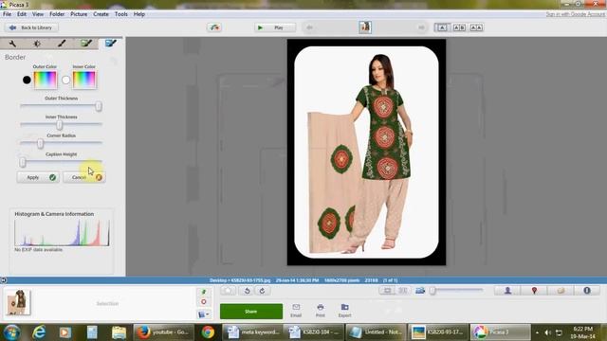Open the second green brush effects tab
The width and height of the screenshot is (607, 341).
click(x=86, y=44)
